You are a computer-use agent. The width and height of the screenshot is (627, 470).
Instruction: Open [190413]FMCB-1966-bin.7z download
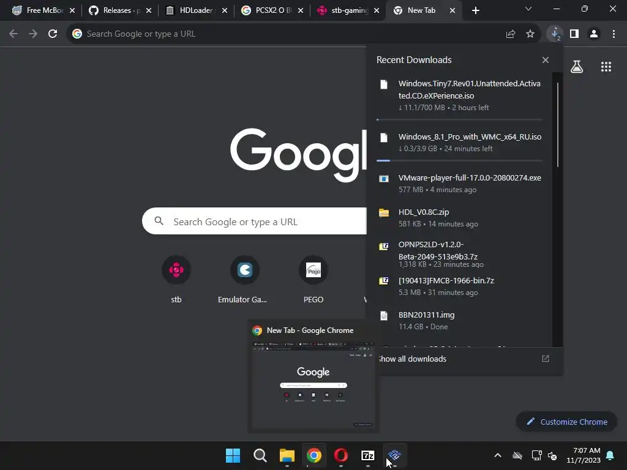pyautogui.click(x=459, y=286)
